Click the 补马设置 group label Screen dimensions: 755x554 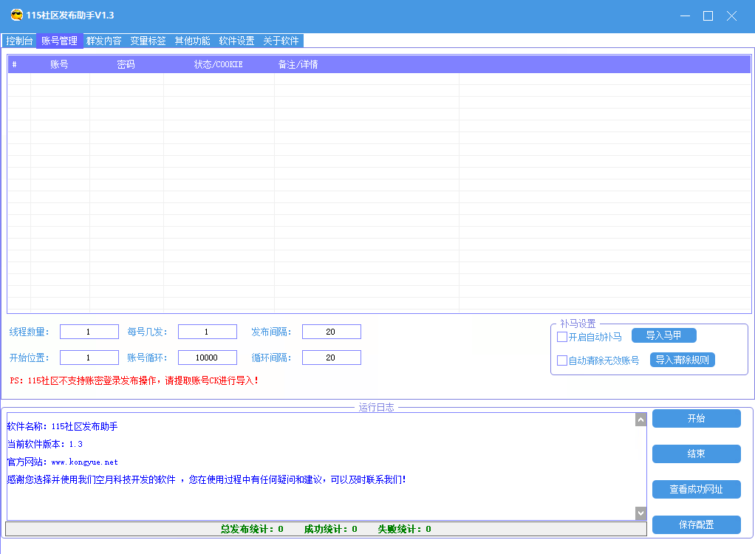(x=578, y=324)
